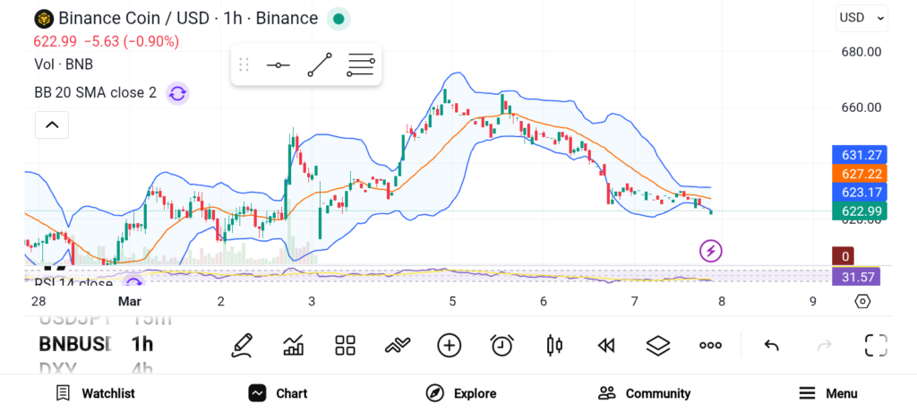Switch to the Explore tab
Screen dimensions: 917x413
(x=461, y=393)
